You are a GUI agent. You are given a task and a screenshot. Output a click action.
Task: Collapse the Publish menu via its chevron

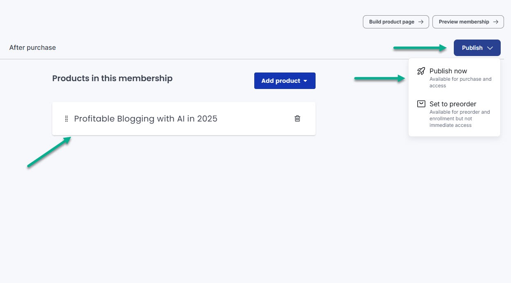tap(490, 48)
